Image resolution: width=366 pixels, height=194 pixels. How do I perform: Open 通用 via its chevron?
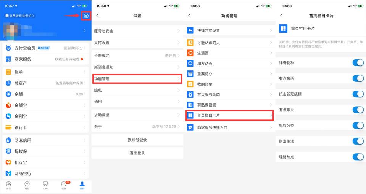[179, 102]
